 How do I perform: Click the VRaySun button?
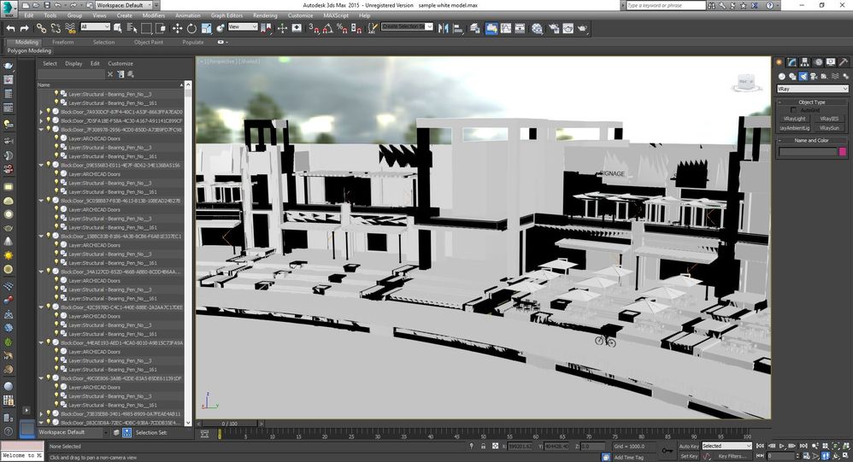click(x=830, y=127)
